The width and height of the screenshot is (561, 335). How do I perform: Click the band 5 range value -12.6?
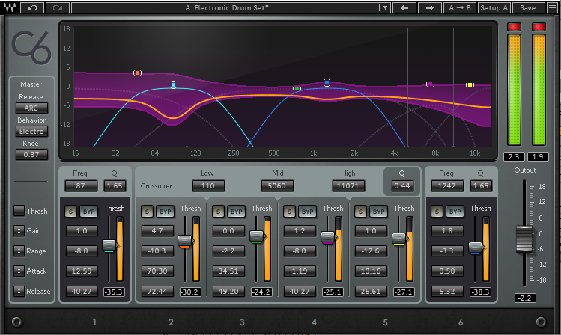(x=371, y=251)
